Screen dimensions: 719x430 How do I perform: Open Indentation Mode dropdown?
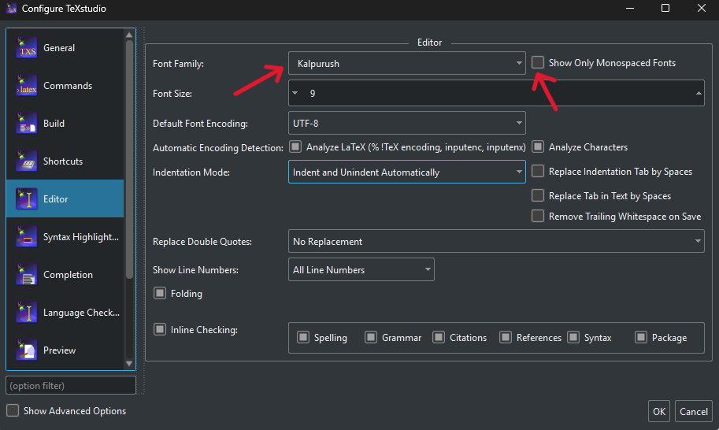pyautogui.click(x=406, y=172)
